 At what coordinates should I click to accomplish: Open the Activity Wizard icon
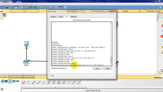coord(16,7)
